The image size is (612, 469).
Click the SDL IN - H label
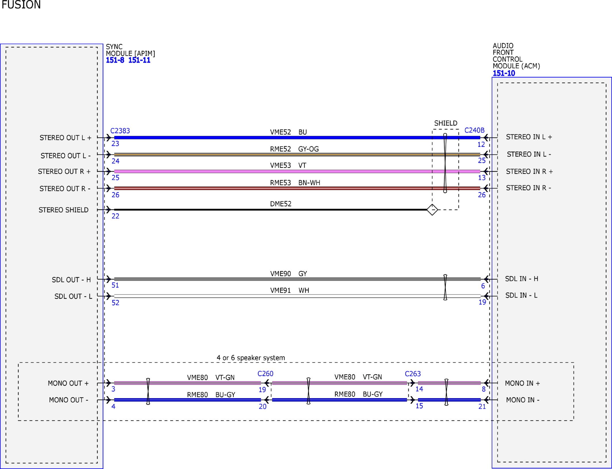click(521, 279)
